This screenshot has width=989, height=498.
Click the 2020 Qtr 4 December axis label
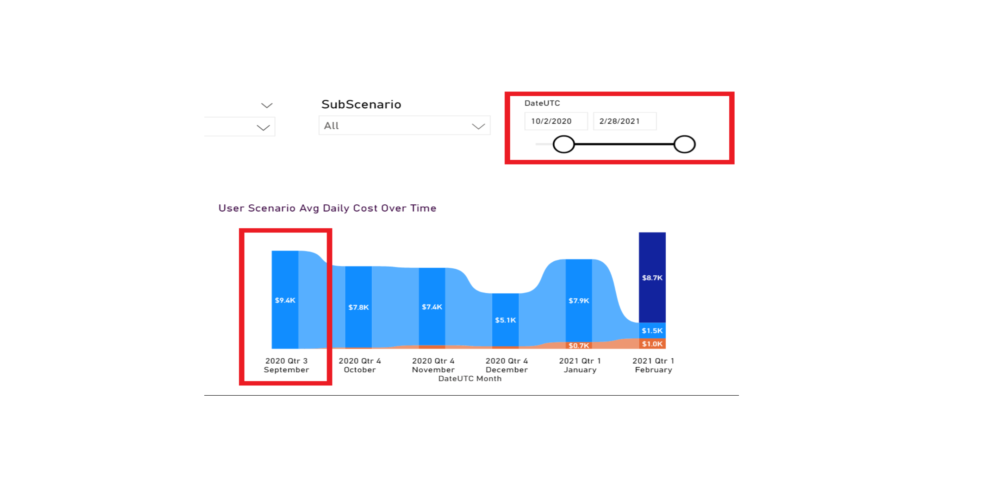507,365
